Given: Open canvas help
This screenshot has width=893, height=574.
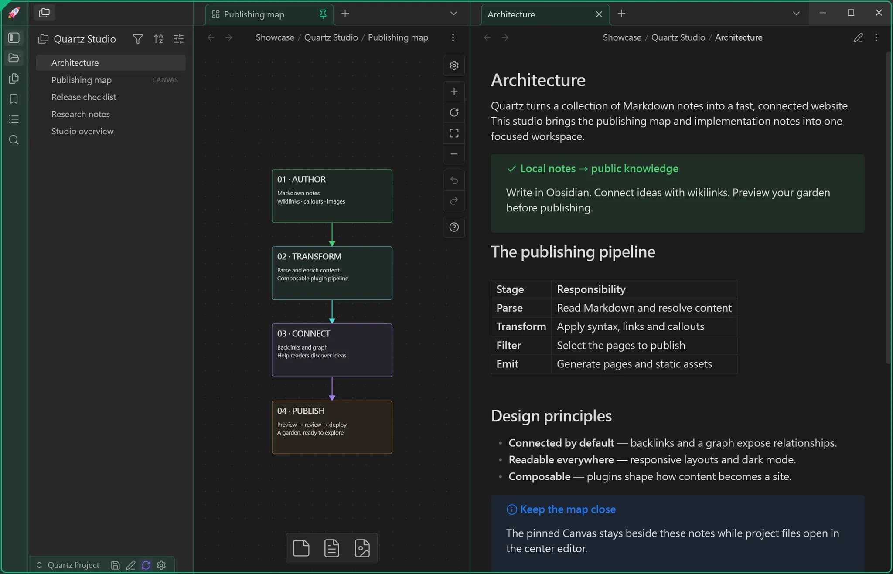Looking at the screenshot, I should point(454,227).
